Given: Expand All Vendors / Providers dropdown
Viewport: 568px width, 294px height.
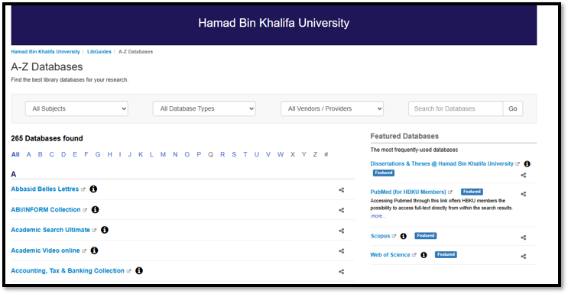Looking at the screenshot, I should coord(333,108).
